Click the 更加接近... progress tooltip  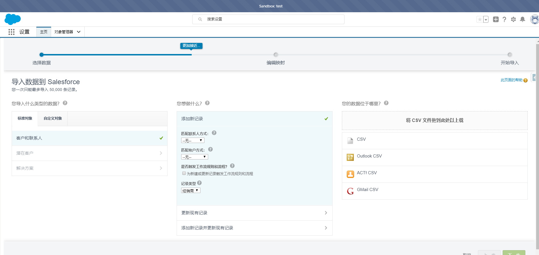[x=191, y=46]
